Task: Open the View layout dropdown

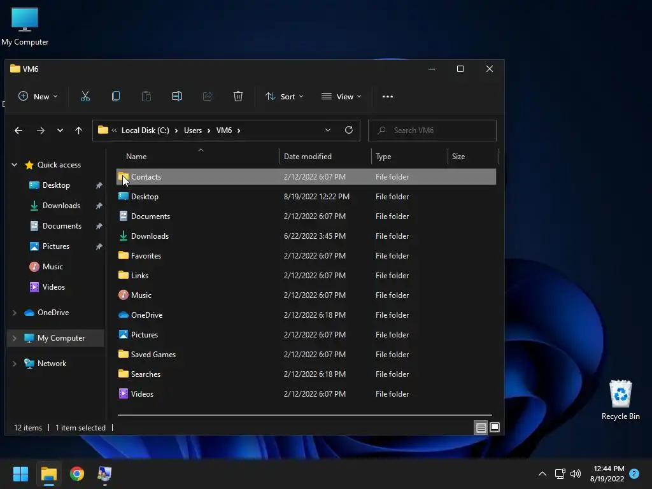Action: [341, 97]
